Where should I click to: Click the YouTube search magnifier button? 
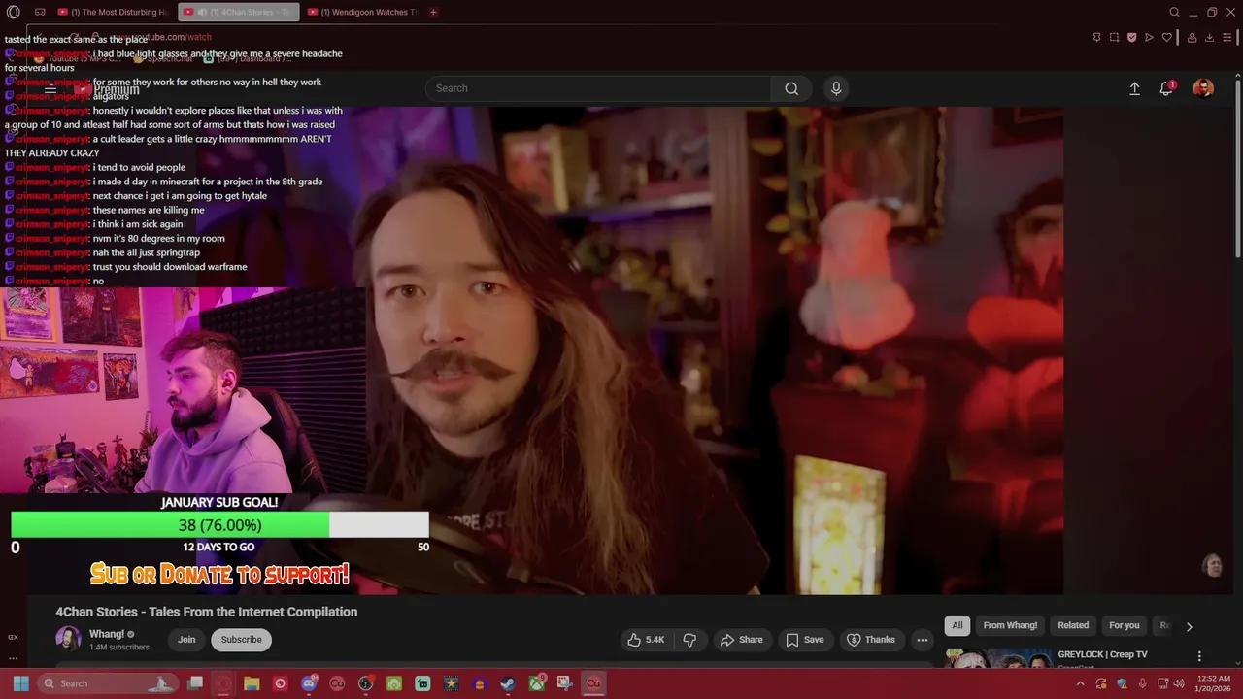791,88
